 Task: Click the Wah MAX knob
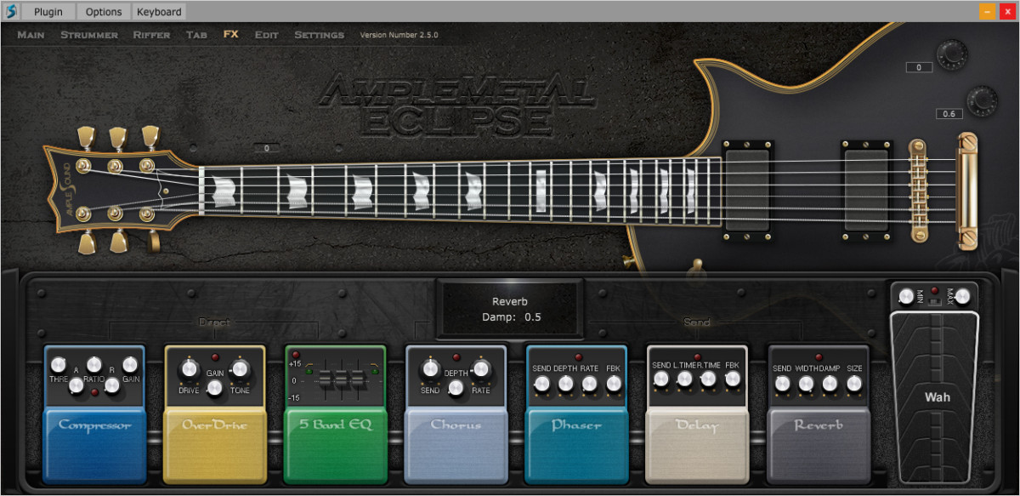[962, 296]
